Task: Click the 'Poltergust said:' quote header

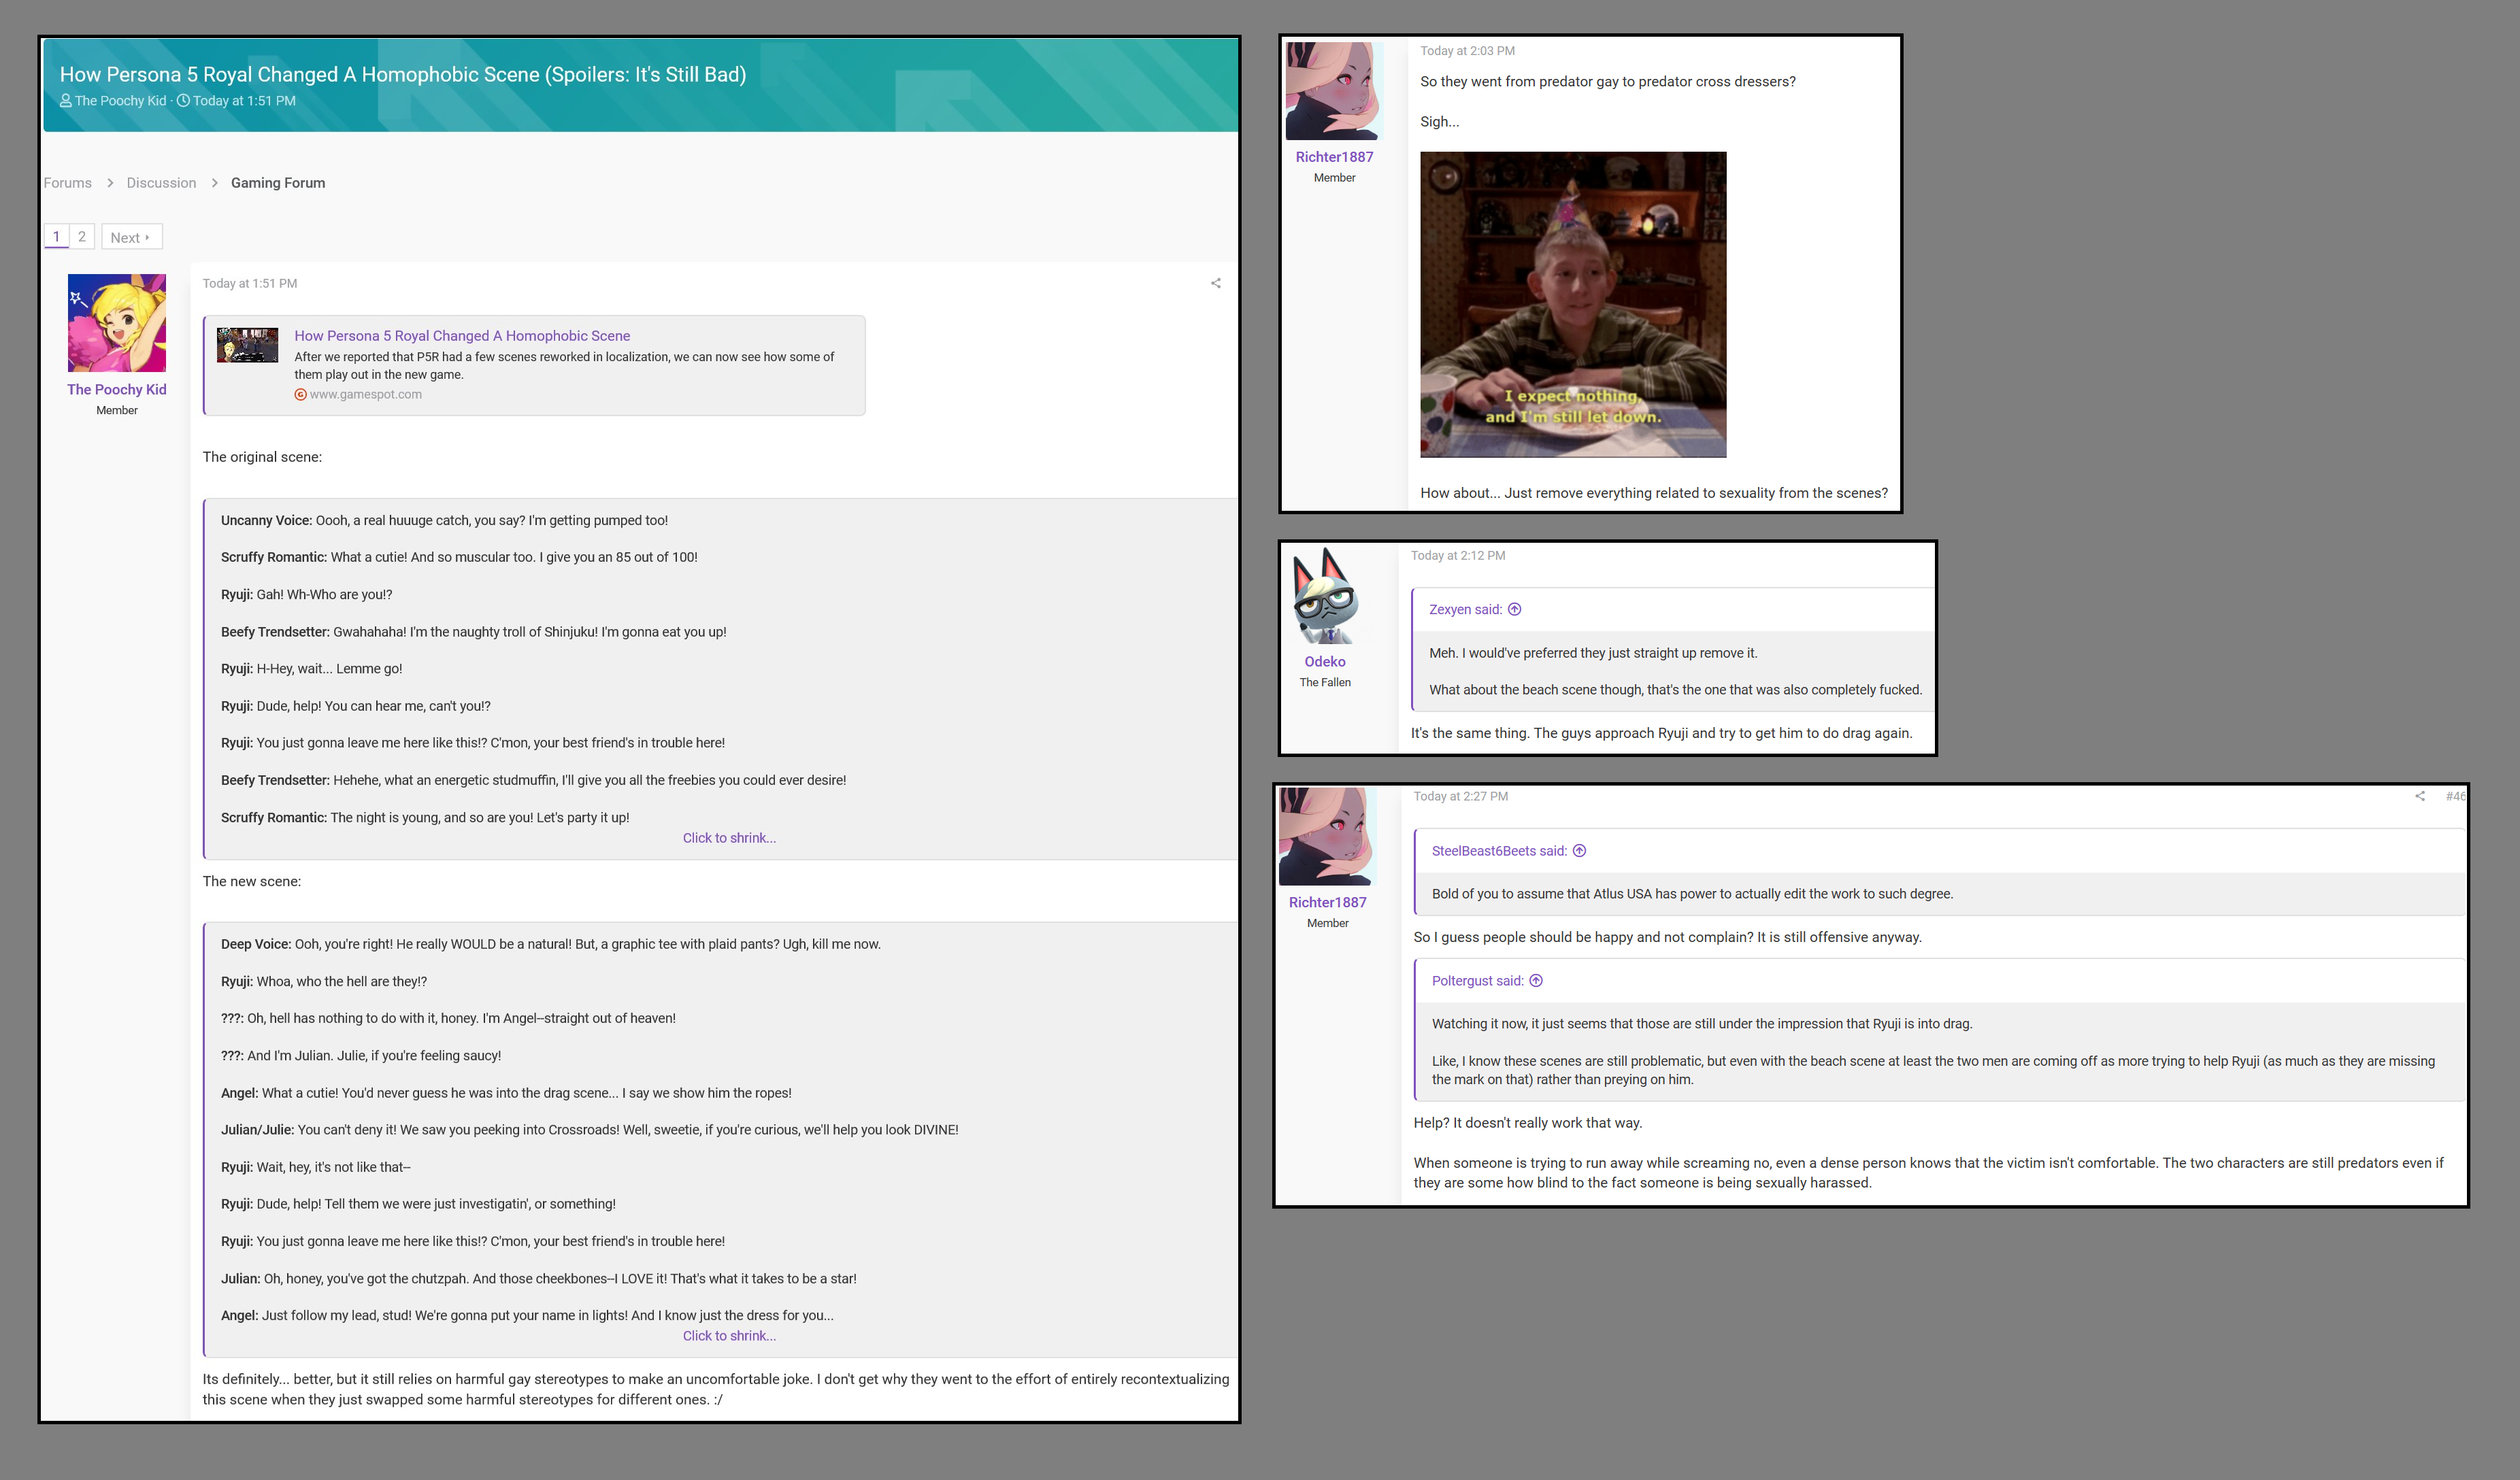Action: [x=1478, y=981]
